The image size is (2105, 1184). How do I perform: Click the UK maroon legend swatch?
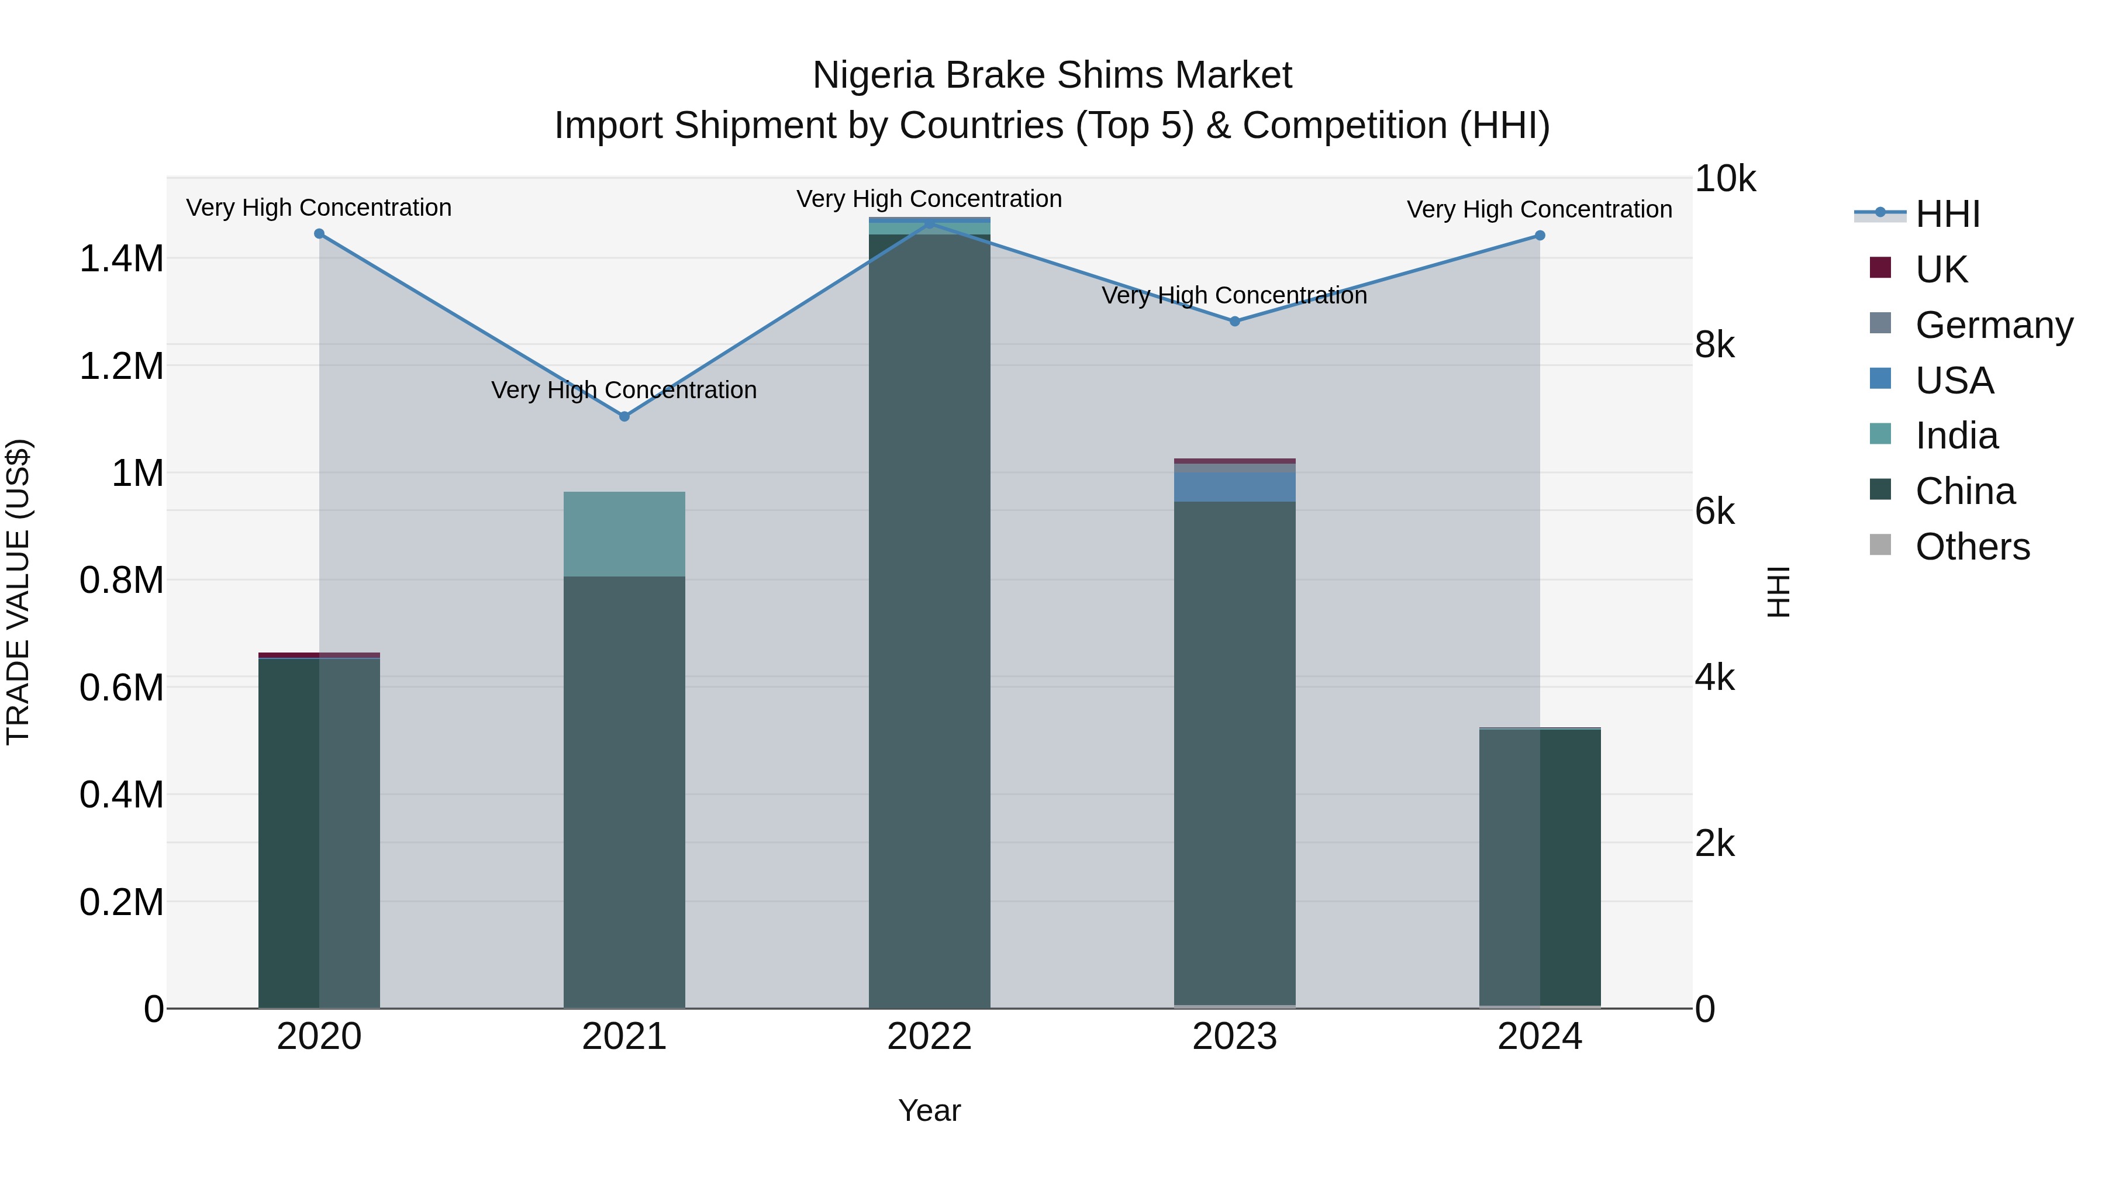click(x=1880, y=267)
